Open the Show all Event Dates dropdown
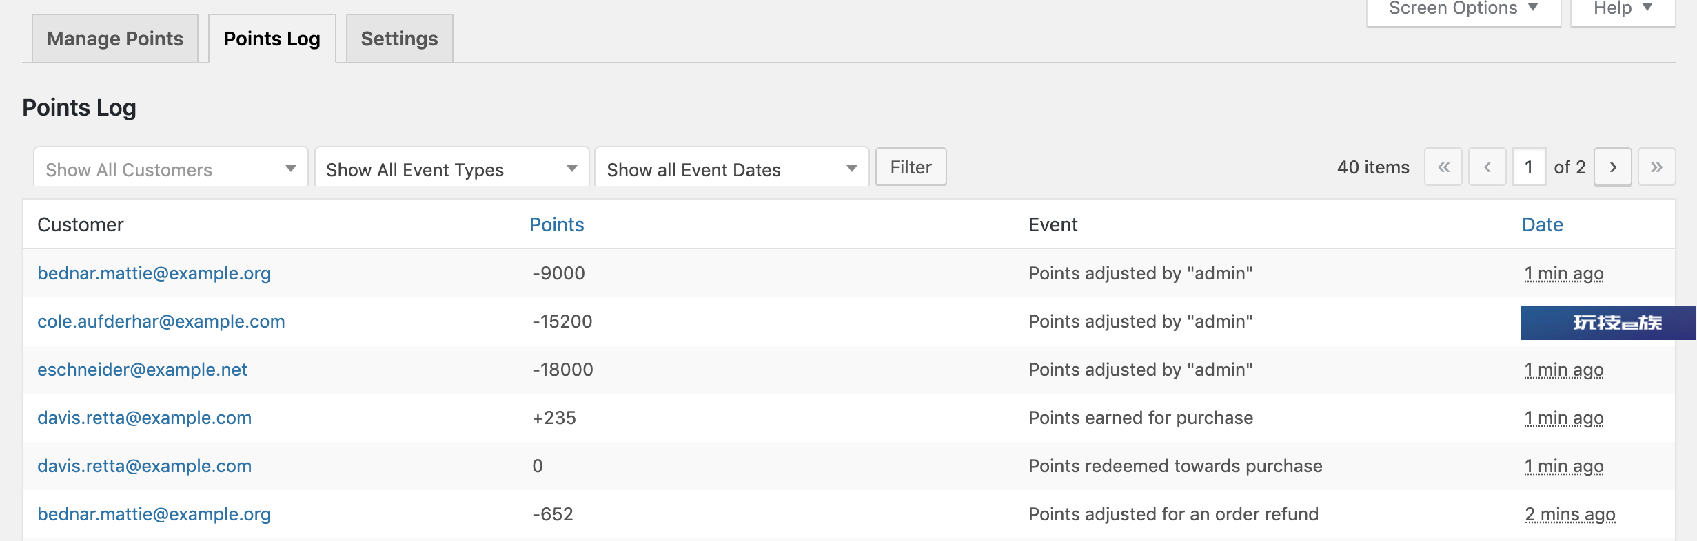 731,168
